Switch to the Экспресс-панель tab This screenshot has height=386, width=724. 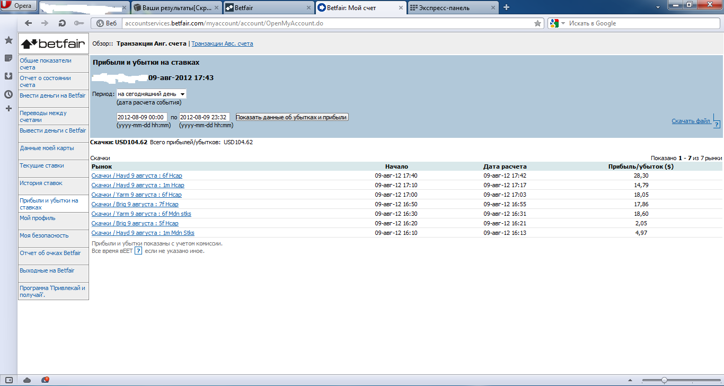453,7
